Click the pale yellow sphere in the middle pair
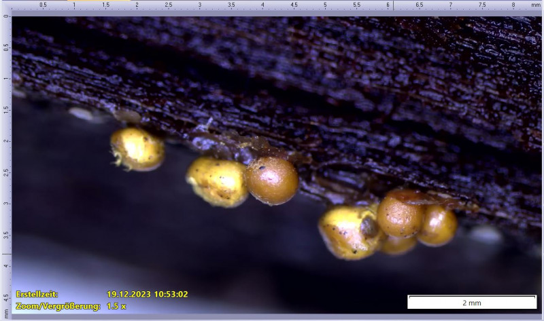544x321 pixels. pyautogui.click(x=217, y=181)
